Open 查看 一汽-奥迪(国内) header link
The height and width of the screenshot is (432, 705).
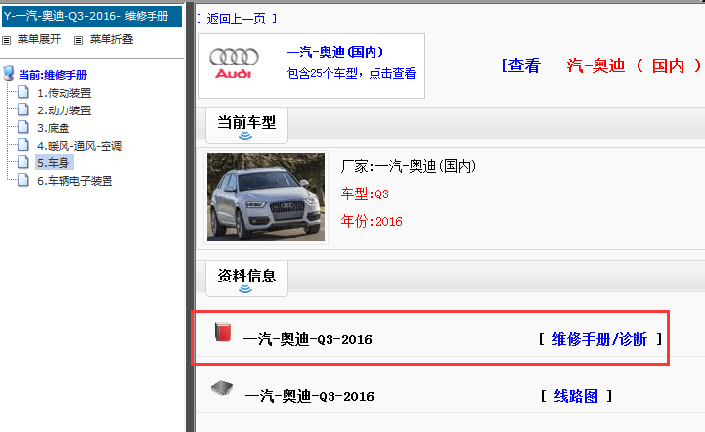tap(602, 66)
